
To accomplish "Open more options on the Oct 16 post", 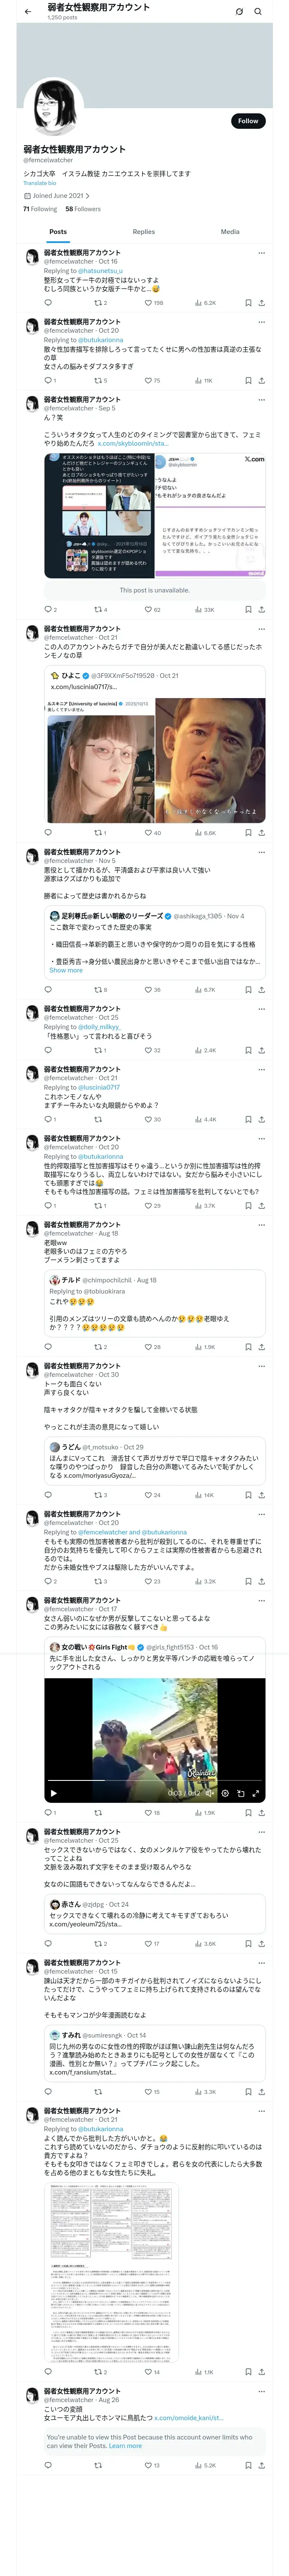I will pos(261,253).
